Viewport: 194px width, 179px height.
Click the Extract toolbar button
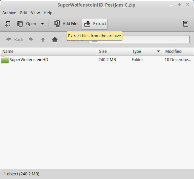tap(95, 24)
